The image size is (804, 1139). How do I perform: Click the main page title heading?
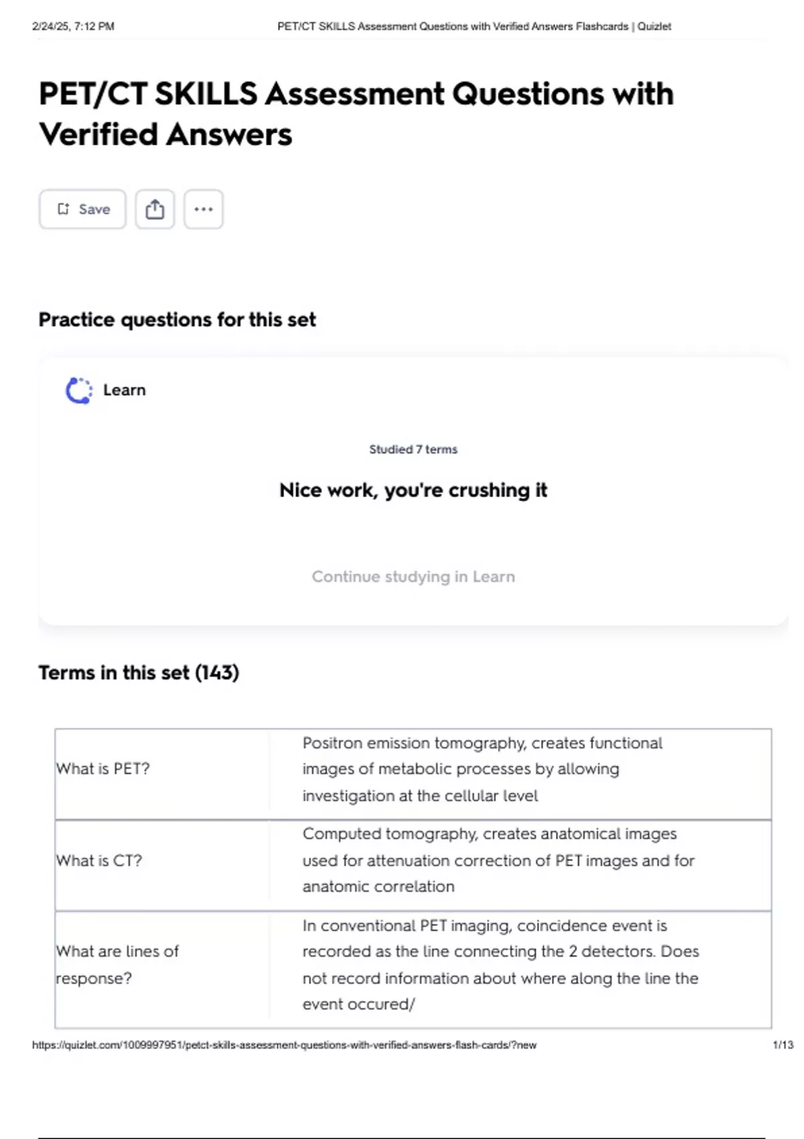point(356,113)
